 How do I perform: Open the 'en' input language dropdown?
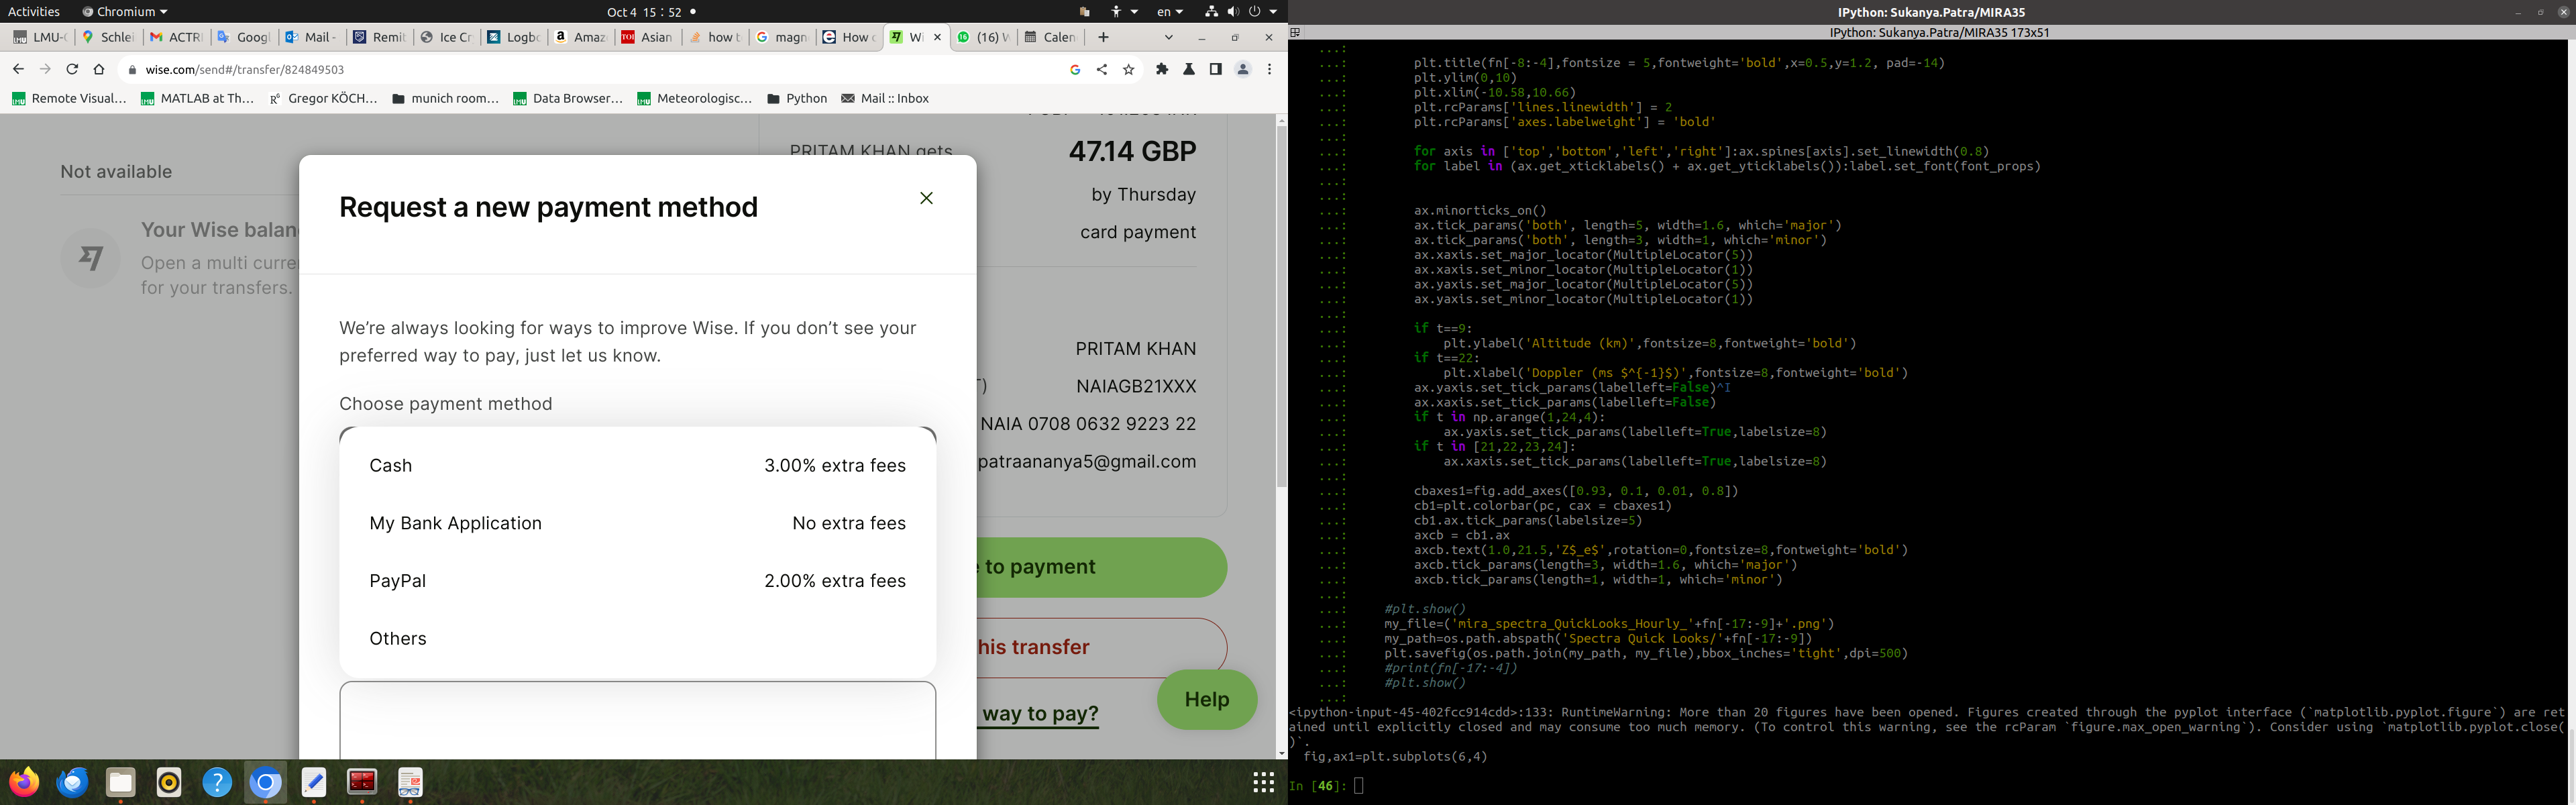1169,12
